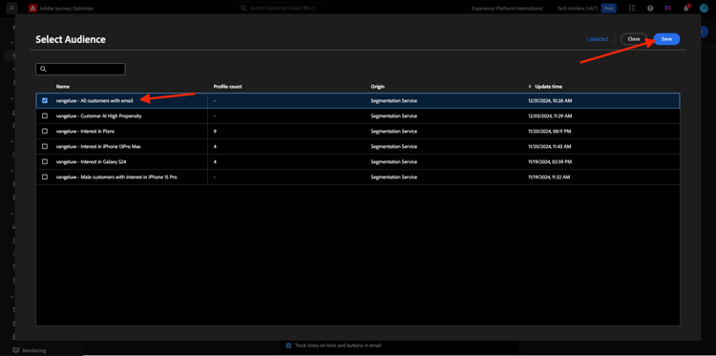Image resolution: width=716 pixels, height=356 pixels.
Task: Open Tech Insiders sandbox selector
Action: click(578, 9)
